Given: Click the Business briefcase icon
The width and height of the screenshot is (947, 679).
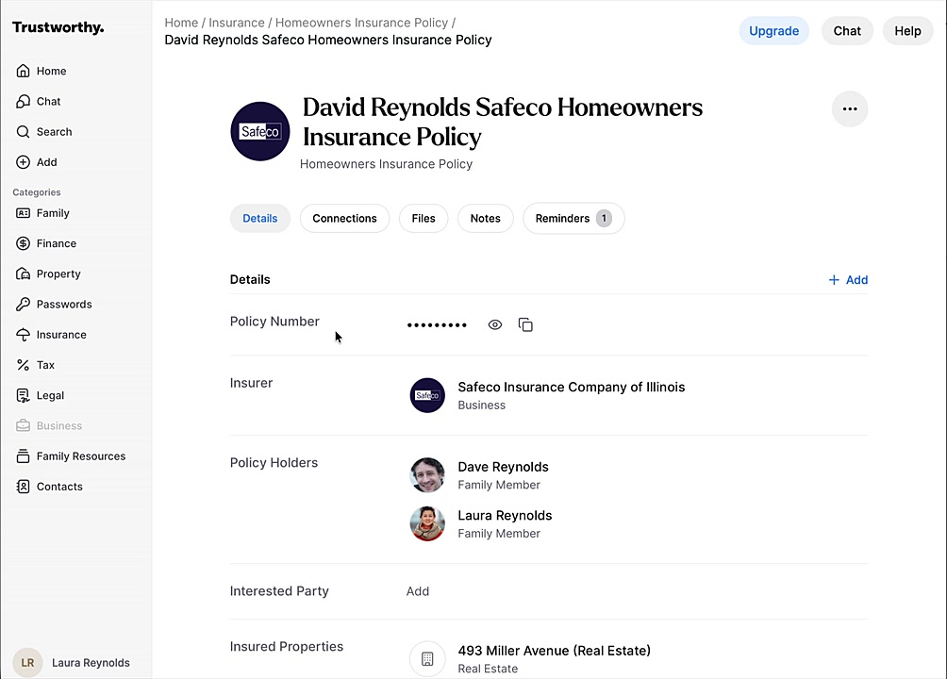Looking at the screenshot, I should click(x=23, y=425).
